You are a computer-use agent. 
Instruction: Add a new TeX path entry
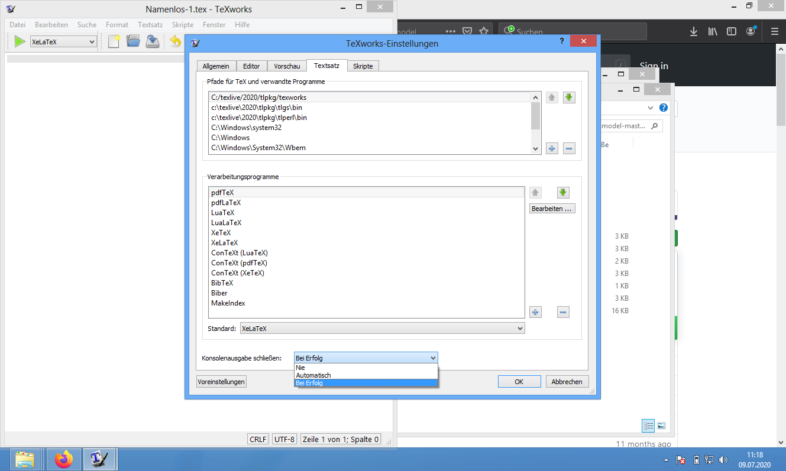pos(552,148)
